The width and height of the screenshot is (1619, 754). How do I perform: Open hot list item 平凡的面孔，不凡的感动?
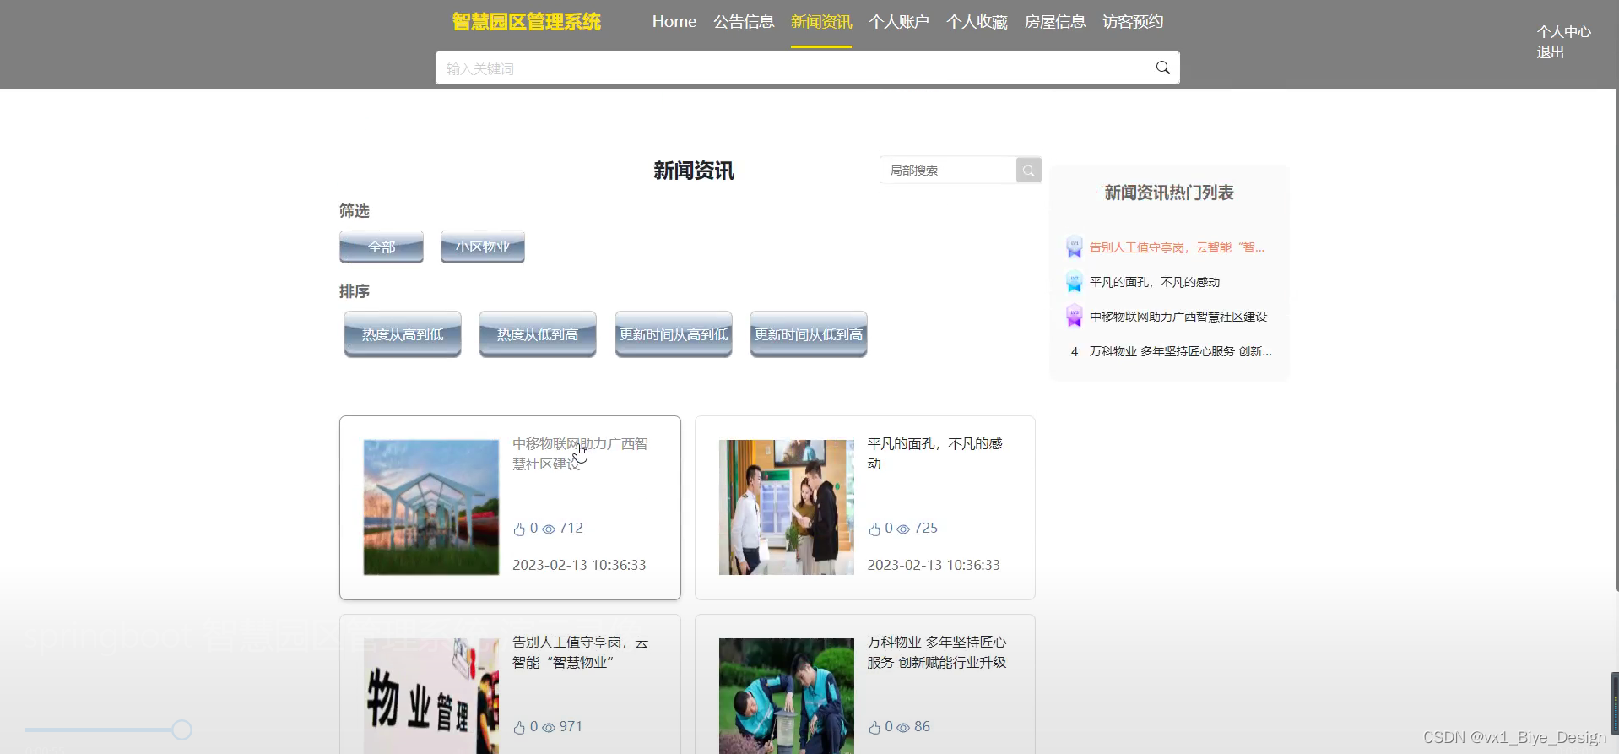point(1154,282)
